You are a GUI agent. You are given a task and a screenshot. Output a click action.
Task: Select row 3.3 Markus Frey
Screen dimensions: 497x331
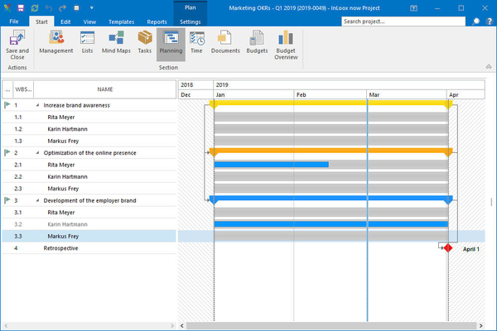coord(89,237)
